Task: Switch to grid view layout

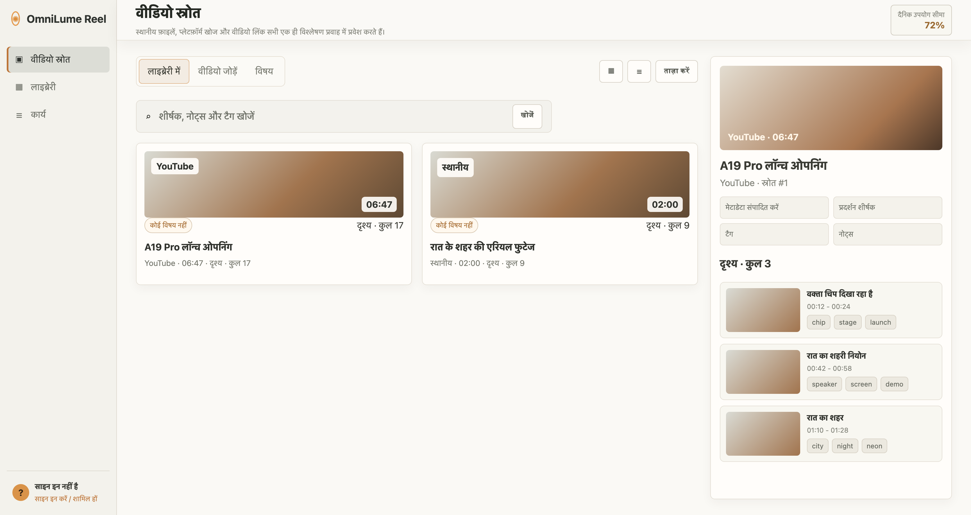Action: point(611,71)
